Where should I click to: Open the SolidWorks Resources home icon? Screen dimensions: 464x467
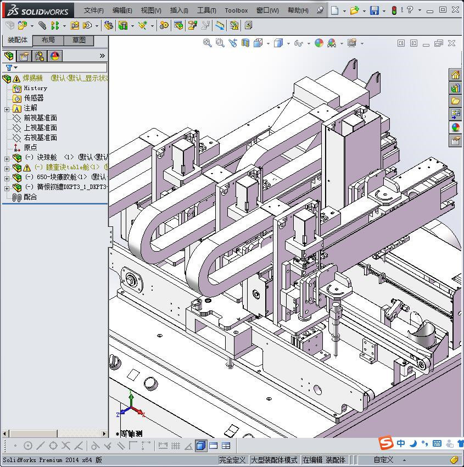(x=455, y=75)
